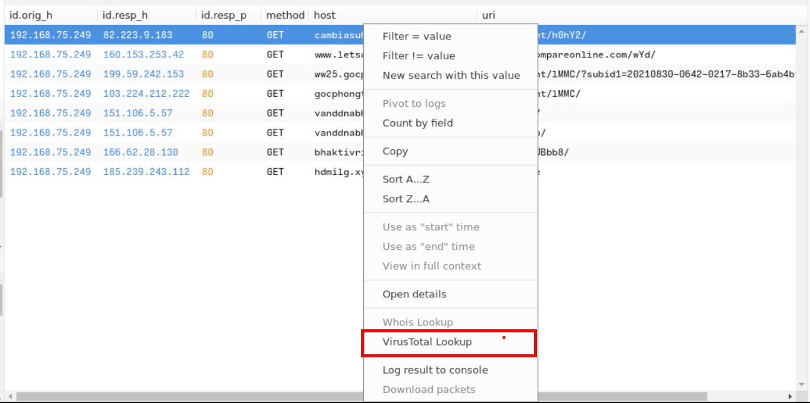Open details from context menu

[414, 294]
